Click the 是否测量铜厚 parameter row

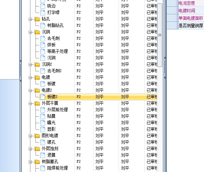coord(185,26)
